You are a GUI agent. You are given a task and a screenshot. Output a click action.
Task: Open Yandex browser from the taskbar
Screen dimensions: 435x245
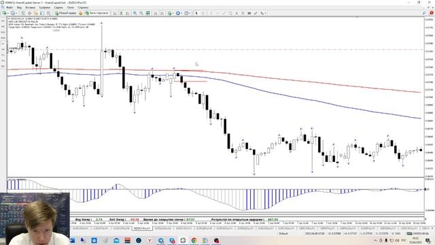150,240
